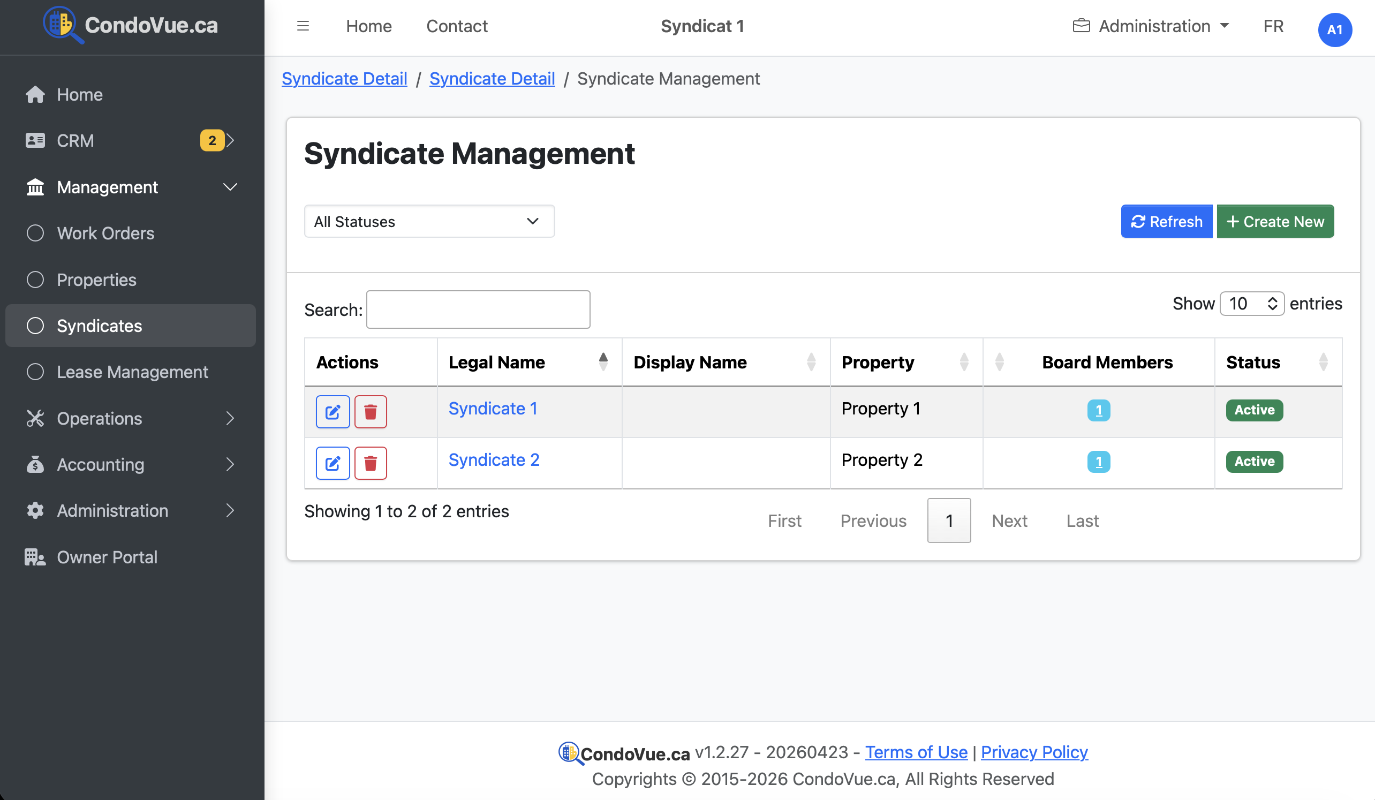
Task: Expand the Operations menu chevron
Action: point(230,419)
